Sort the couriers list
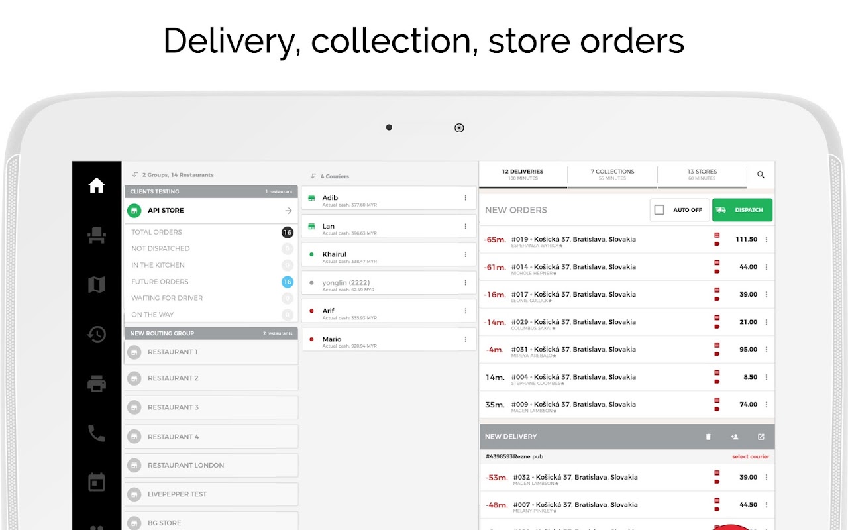848x530 pixels. (313, 176)
